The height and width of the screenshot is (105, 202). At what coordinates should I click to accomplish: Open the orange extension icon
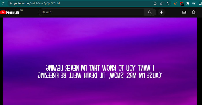coord(175,3)
